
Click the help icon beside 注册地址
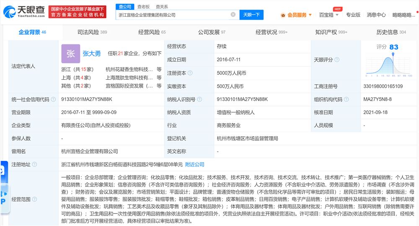point(34,165)
